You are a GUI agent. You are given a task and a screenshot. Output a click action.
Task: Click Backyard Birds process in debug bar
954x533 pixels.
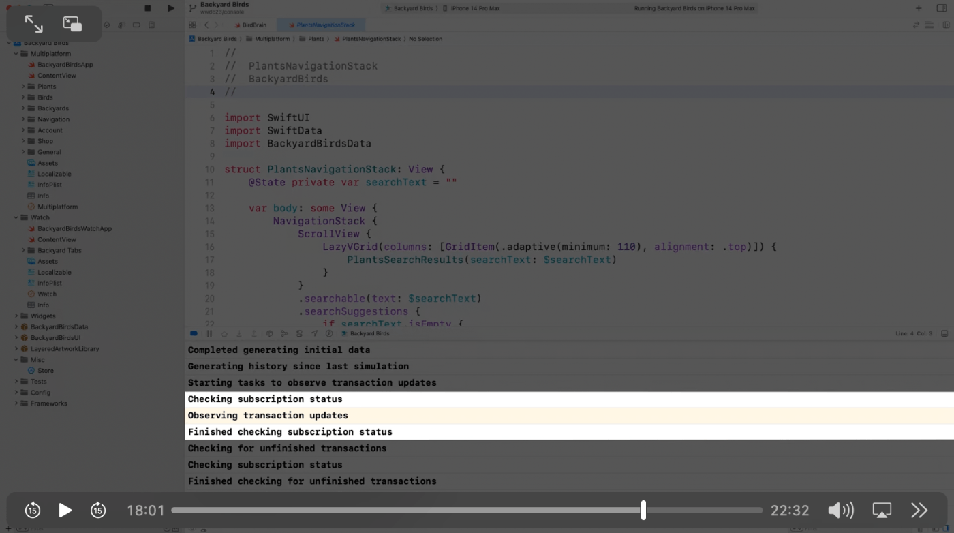pyautogui.click(x=365, y=333)
